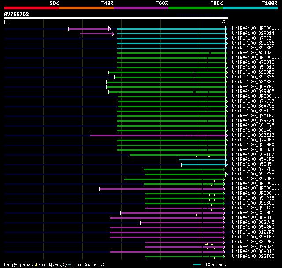Select the UniRef100_B6U4C0 label
This screenshot has width=282, height=268.
(x=253, y=130)
